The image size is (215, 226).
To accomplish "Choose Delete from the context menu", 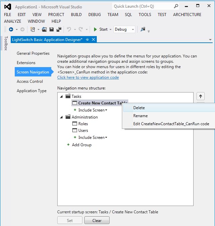I will [169, 108].
